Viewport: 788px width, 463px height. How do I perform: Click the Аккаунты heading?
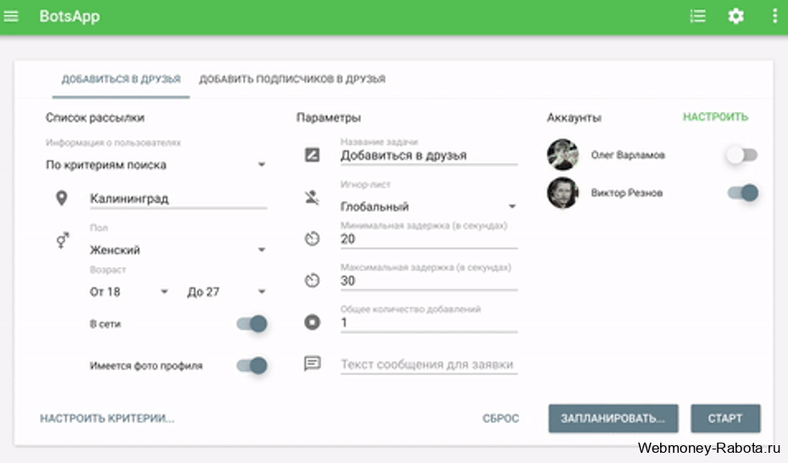coord(574,118)
